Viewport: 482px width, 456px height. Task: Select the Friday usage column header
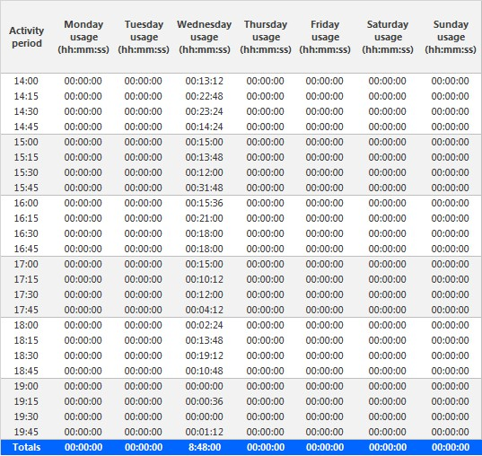pos(325,37)
